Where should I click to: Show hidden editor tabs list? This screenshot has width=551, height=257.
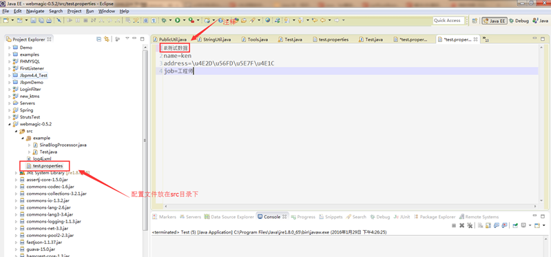click(x=486, y=39)
